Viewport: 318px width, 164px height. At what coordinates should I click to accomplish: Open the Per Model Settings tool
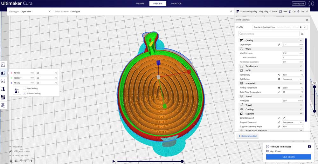point(3,97)
